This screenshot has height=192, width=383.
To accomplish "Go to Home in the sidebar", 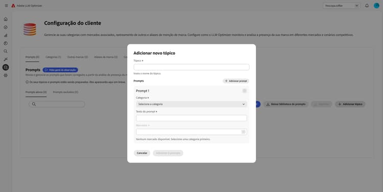I will [x=6, y=19].
